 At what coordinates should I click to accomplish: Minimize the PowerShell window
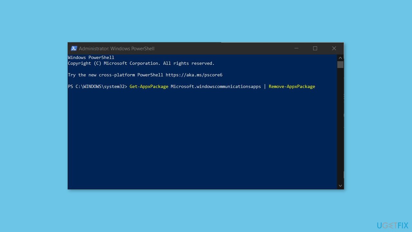click(x=296, y=48)
